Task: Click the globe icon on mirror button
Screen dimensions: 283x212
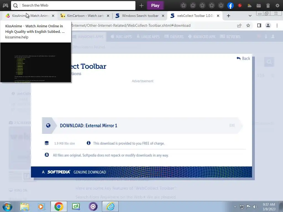Action: (48, 126)
